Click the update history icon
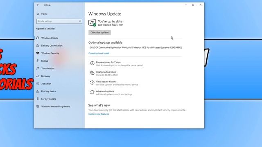The image size is (262, 147). click(x=92, y=82)
